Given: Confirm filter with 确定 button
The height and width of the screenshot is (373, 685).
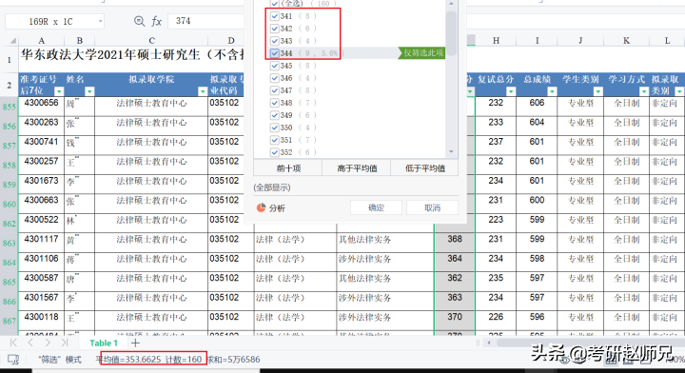Looking at the screenshot, I should point(376,207).
